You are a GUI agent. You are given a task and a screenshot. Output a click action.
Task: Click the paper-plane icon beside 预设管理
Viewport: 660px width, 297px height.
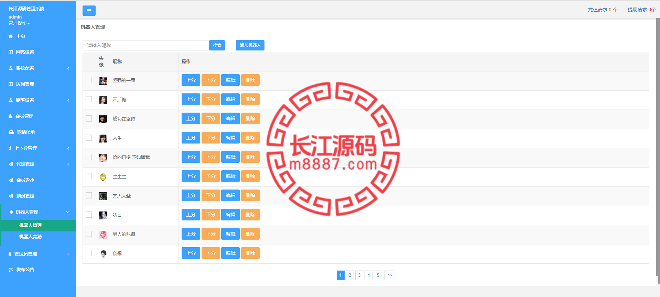(11, 196)
